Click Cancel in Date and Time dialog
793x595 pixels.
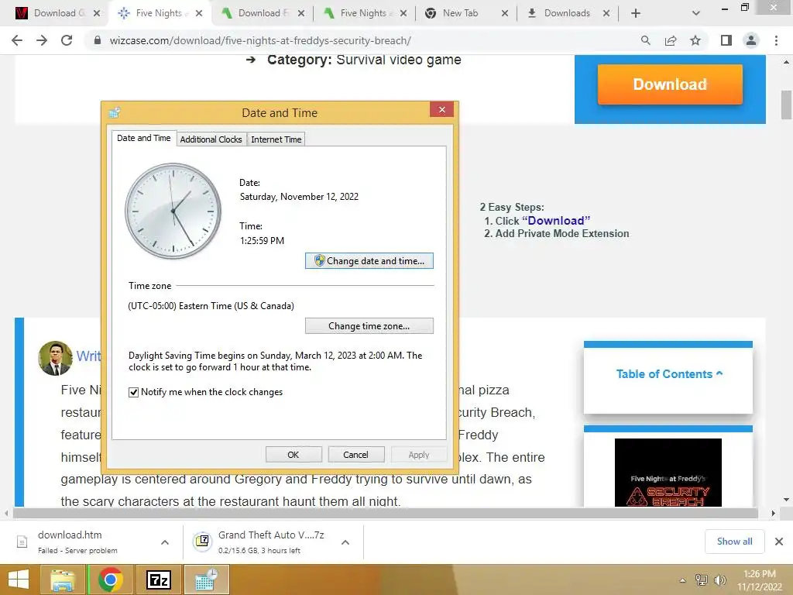355,454
